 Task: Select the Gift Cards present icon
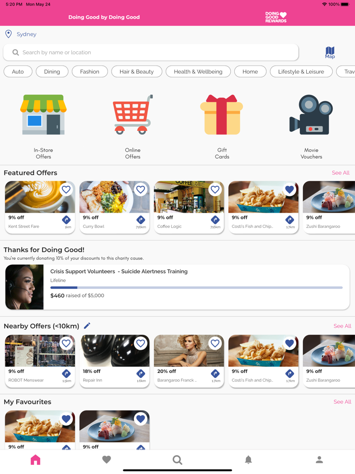[222, 115]
